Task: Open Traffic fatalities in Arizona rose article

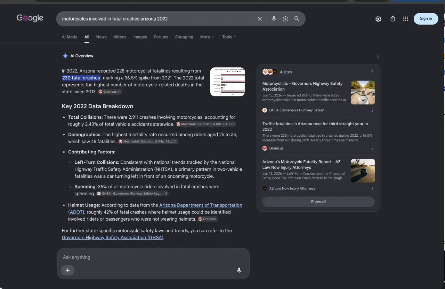Action: (315, 127)
